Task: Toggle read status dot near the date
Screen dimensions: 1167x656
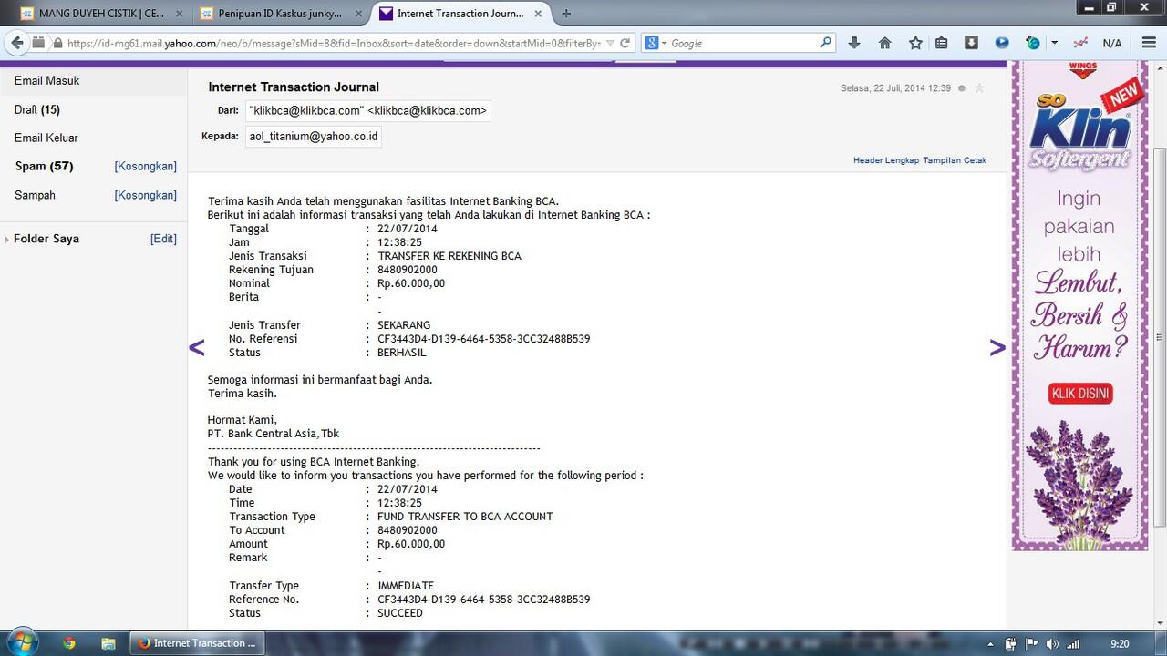Action: [962, 88]
